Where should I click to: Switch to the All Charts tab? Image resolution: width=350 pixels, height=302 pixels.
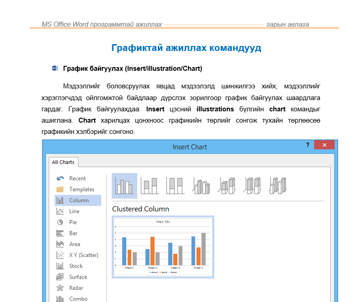[63, 162]
